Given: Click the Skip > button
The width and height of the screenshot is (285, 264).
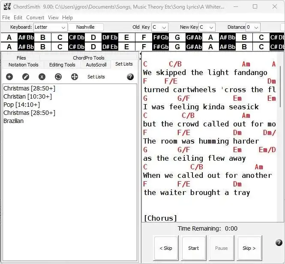Looking at the screenshot, I should pos(249,248).
